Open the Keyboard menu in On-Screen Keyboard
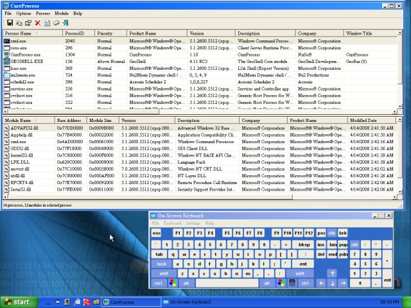The width and height of the screenshot is (411, 308). click(x=172, y=223)
